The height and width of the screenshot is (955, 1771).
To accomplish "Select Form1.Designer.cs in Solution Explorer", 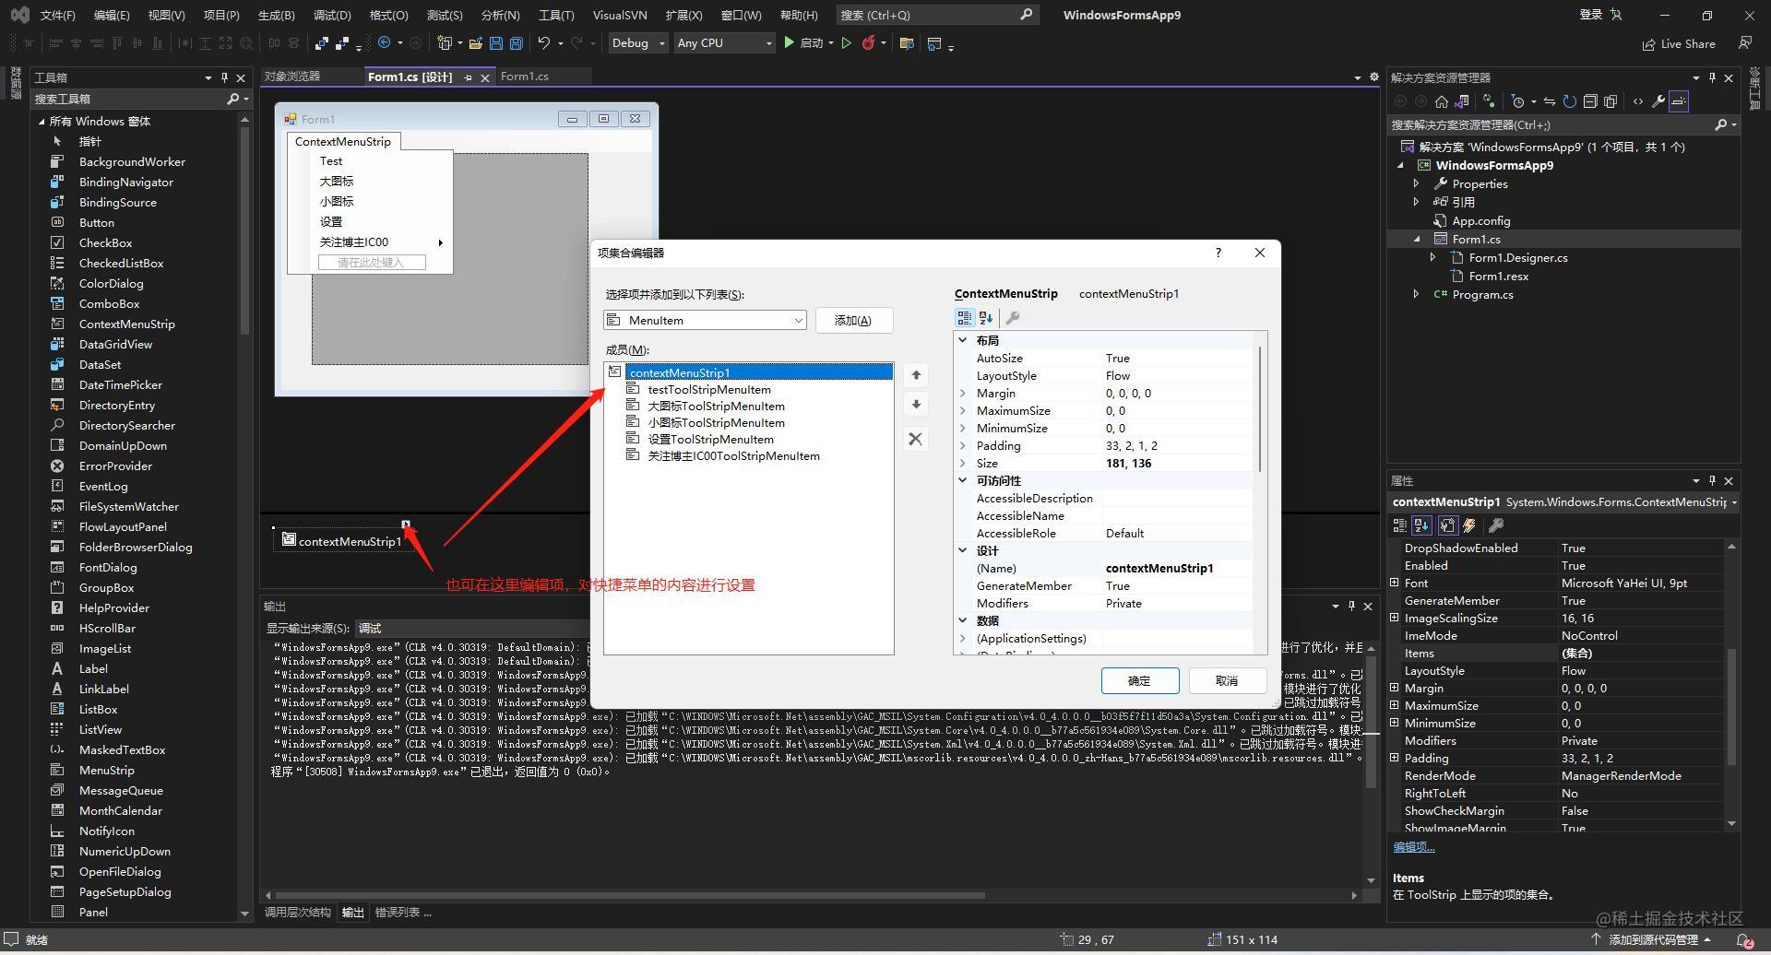I will click(x=1518, y=258).
